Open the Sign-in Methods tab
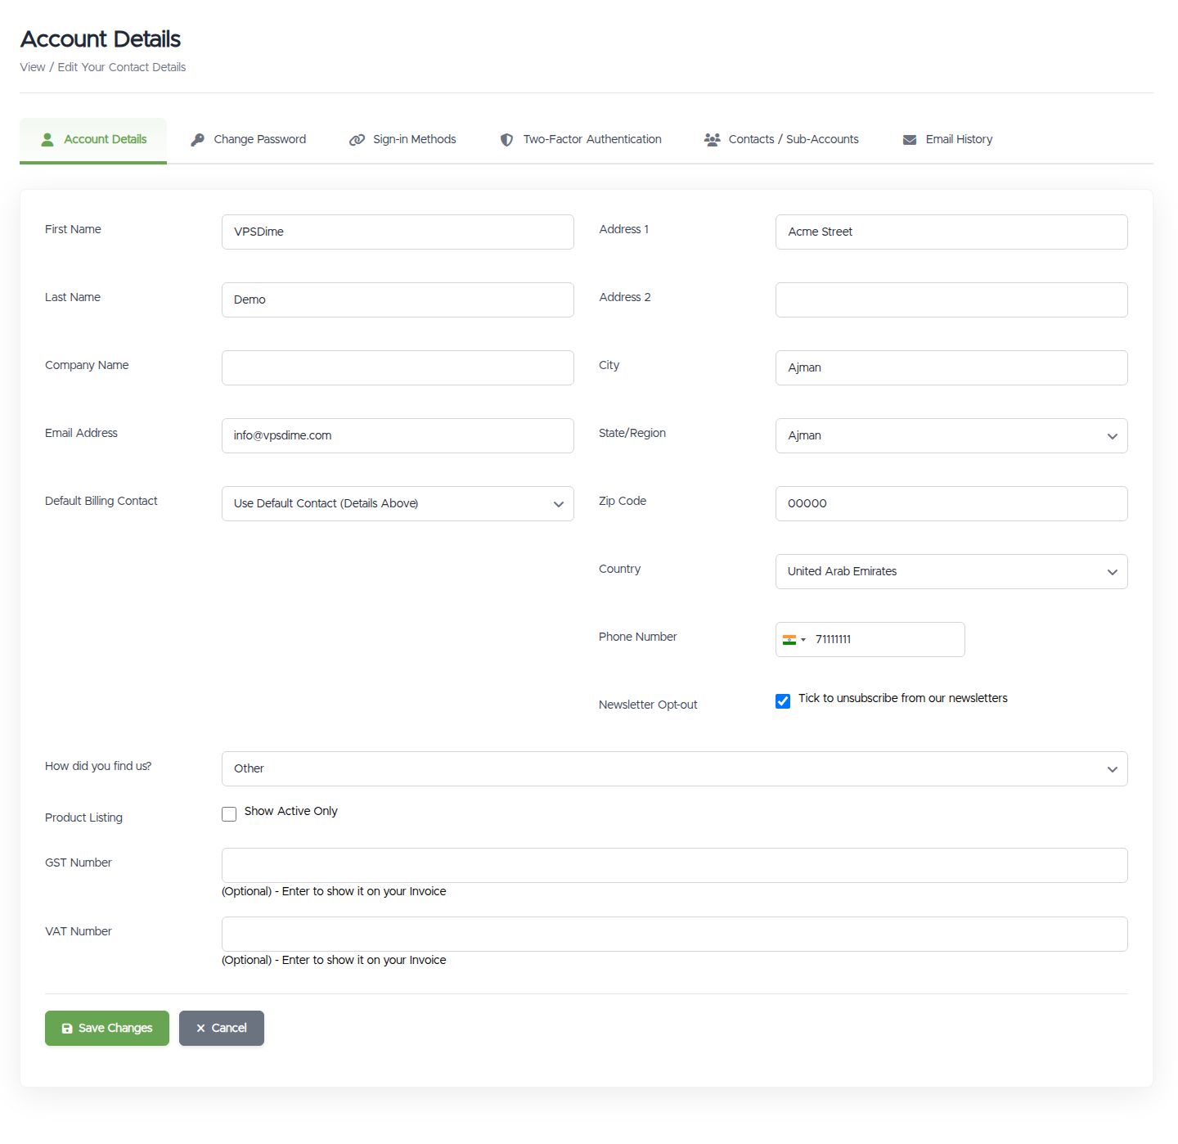The width and height of the screenshot is (1178, 1144). [x=402, y=140]
